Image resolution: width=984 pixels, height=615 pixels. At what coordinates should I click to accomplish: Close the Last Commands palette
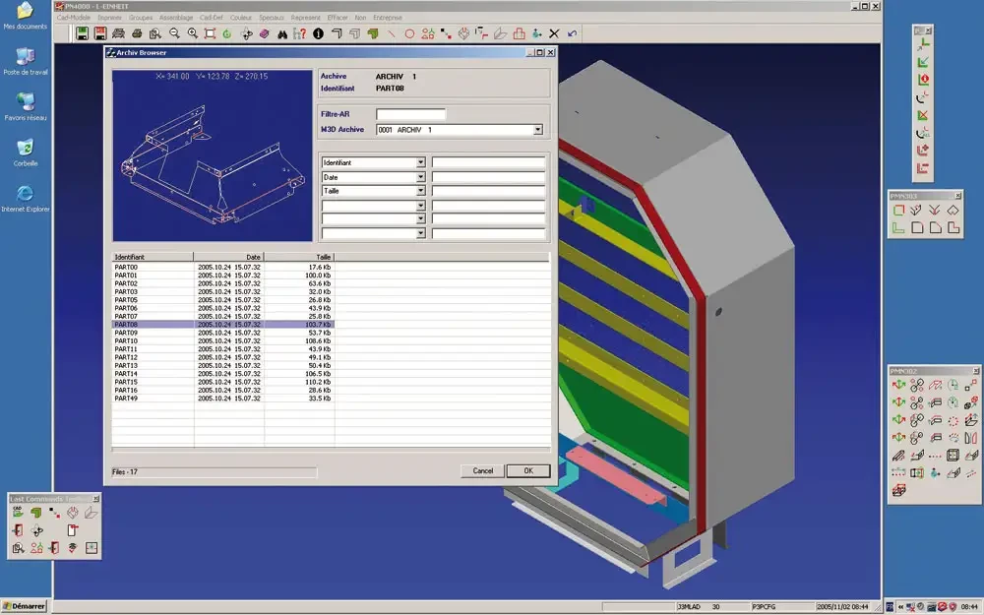pos(96,499)
